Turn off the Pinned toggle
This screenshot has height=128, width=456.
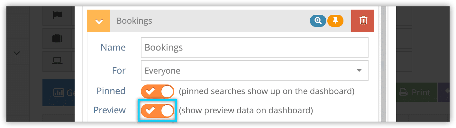(x=158, y=92)
